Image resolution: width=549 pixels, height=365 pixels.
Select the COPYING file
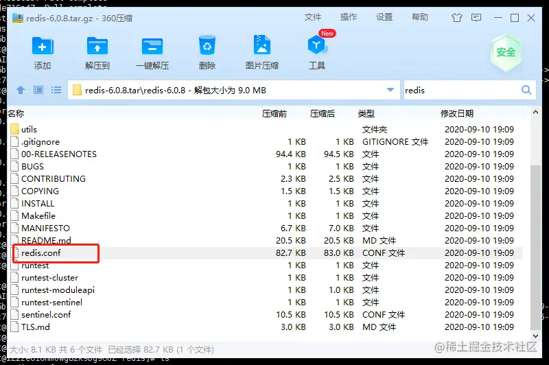[40, 191]
